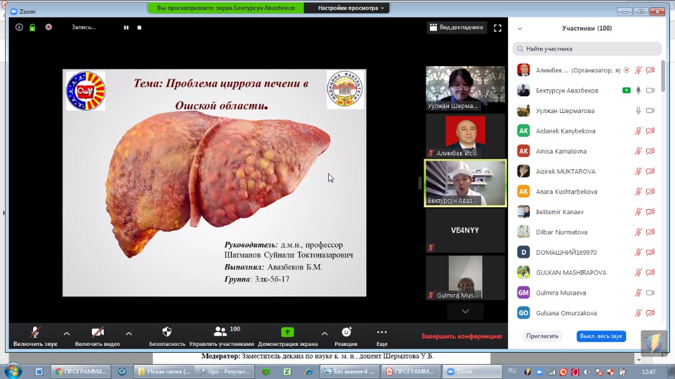Expand share options arrow beside Демонстрация экрана
Viewport: 675px width, 379px height.
click(324, 333)
